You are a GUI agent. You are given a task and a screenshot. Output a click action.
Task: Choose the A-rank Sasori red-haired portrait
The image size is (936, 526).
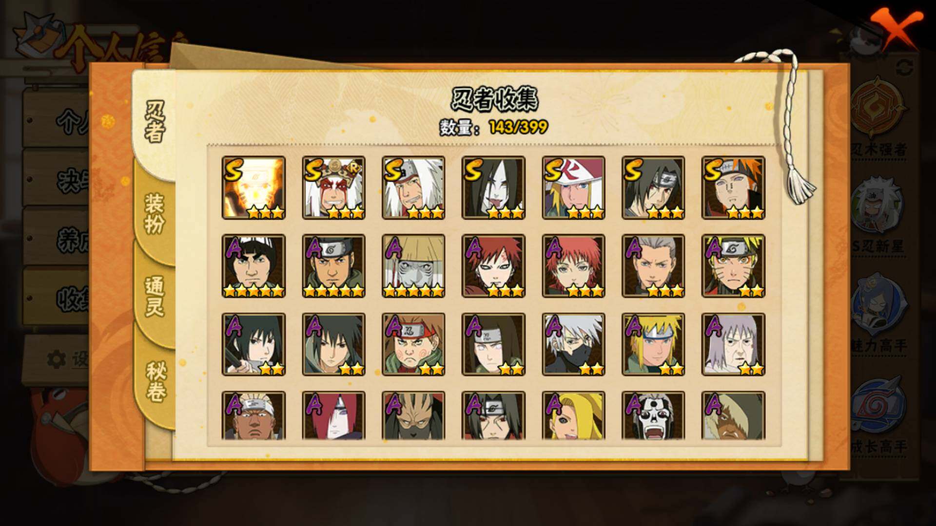tap(573, 266)
